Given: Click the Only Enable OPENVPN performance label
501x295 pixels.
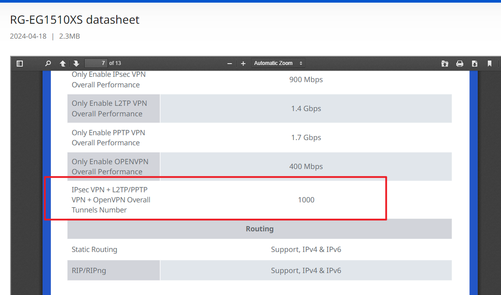Looking at the screenshot, I should point(110,166).
